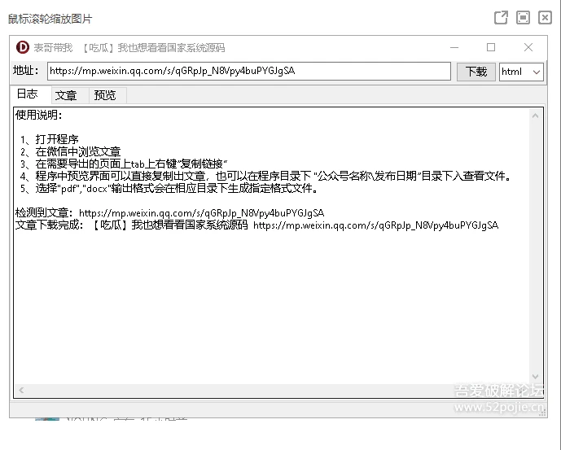Click the line '1、打开程序'

click(x=50, y=139)
